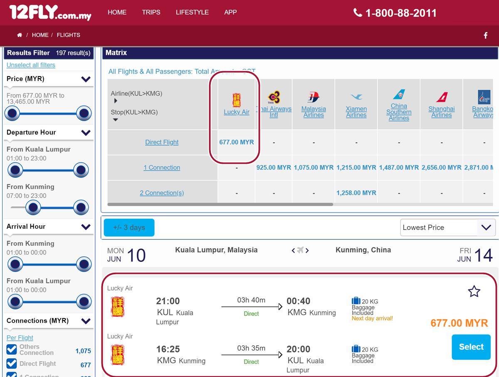499x377 pixels.
Task: Click the Lucky Air logo in Matrix
Action: (x=236, y=100)
